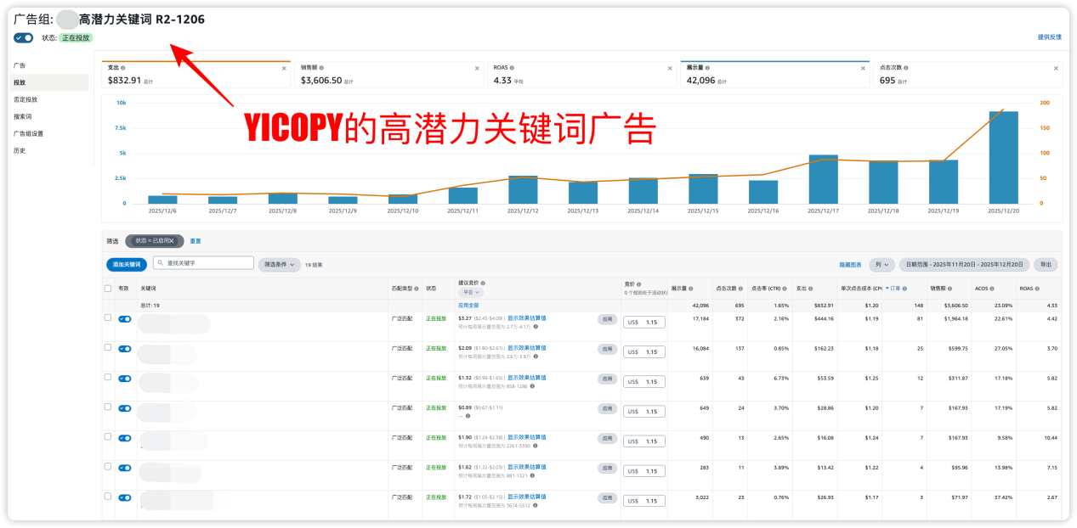Open the 日期范围 date range picker

pyautogui.click(x=964, y=264)
